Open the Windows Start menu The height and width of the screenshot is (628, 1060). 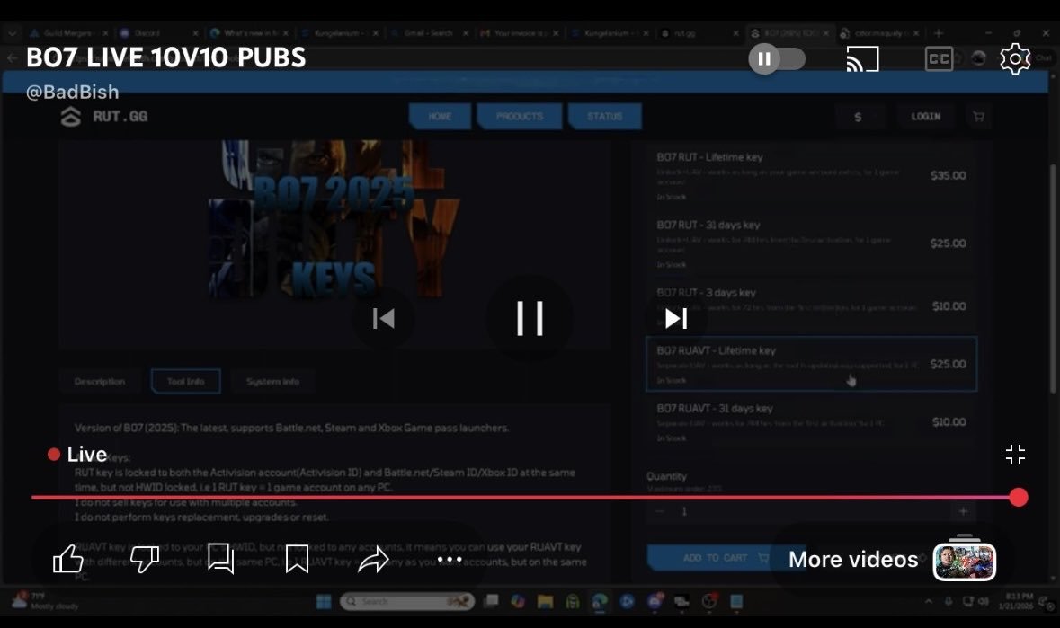pos(324,601)
